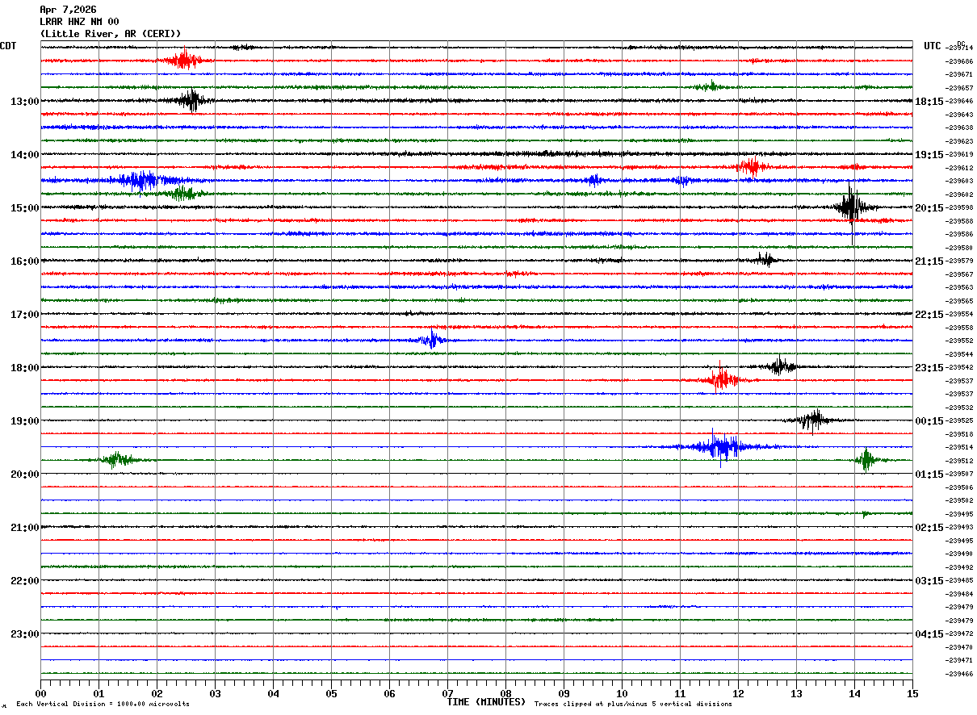Click the station code "LRAR HNZ NM 00"
The width and height of the screenshot is (977, 715).
coord(79,22)
